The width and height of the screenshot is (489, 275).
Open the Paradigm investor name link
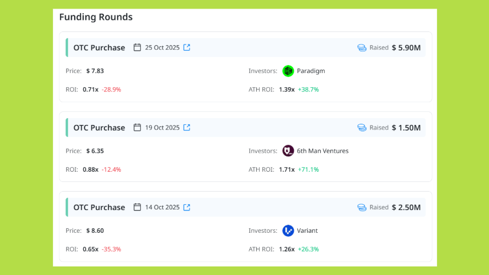(x=311, y=71)
